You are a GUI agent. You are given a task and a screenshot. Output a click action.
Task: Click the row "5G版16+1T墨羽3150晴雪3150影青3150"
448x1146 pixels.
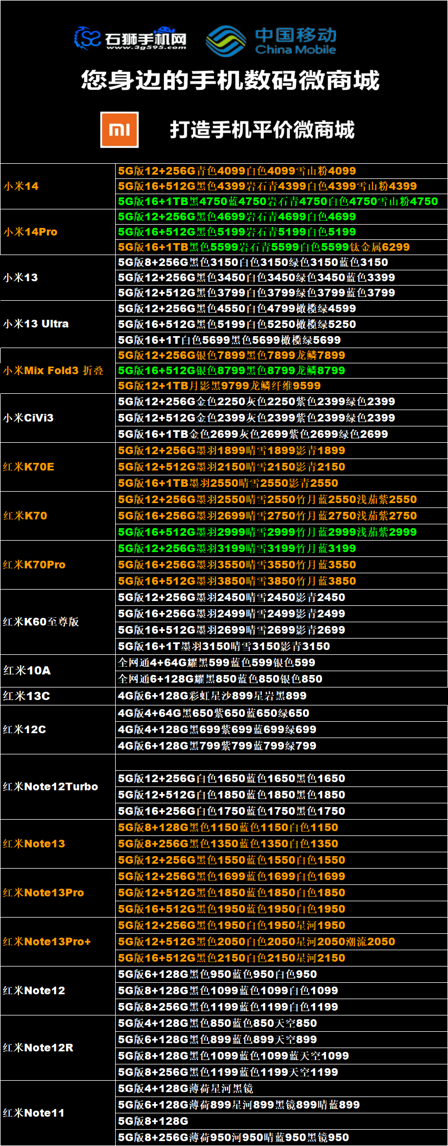(x=282, y=646)
